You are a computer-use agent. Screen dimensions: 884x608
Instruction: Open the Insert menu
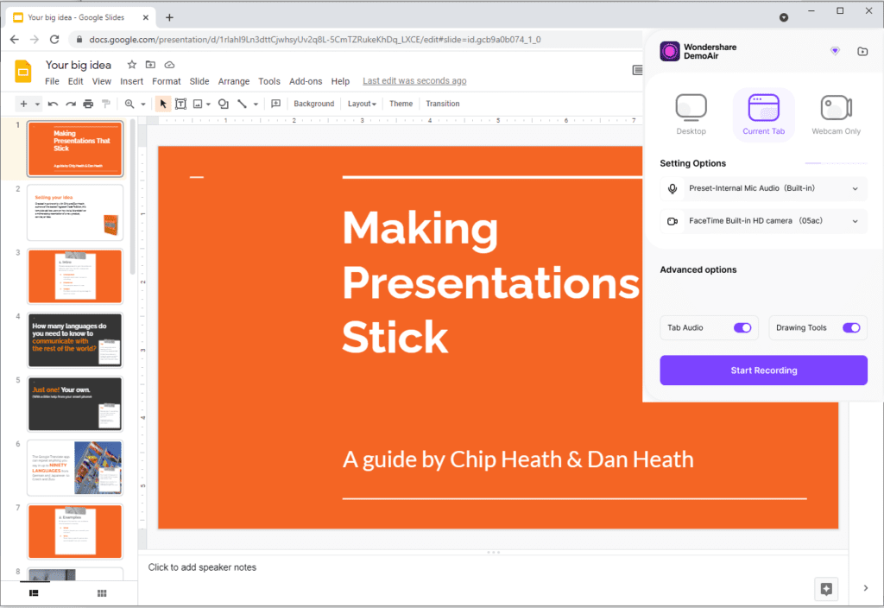pos(131,81)
